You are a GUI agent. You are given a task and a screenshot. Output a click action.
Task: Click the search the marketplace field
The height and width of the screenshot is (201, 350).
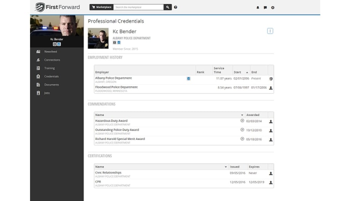138,7
